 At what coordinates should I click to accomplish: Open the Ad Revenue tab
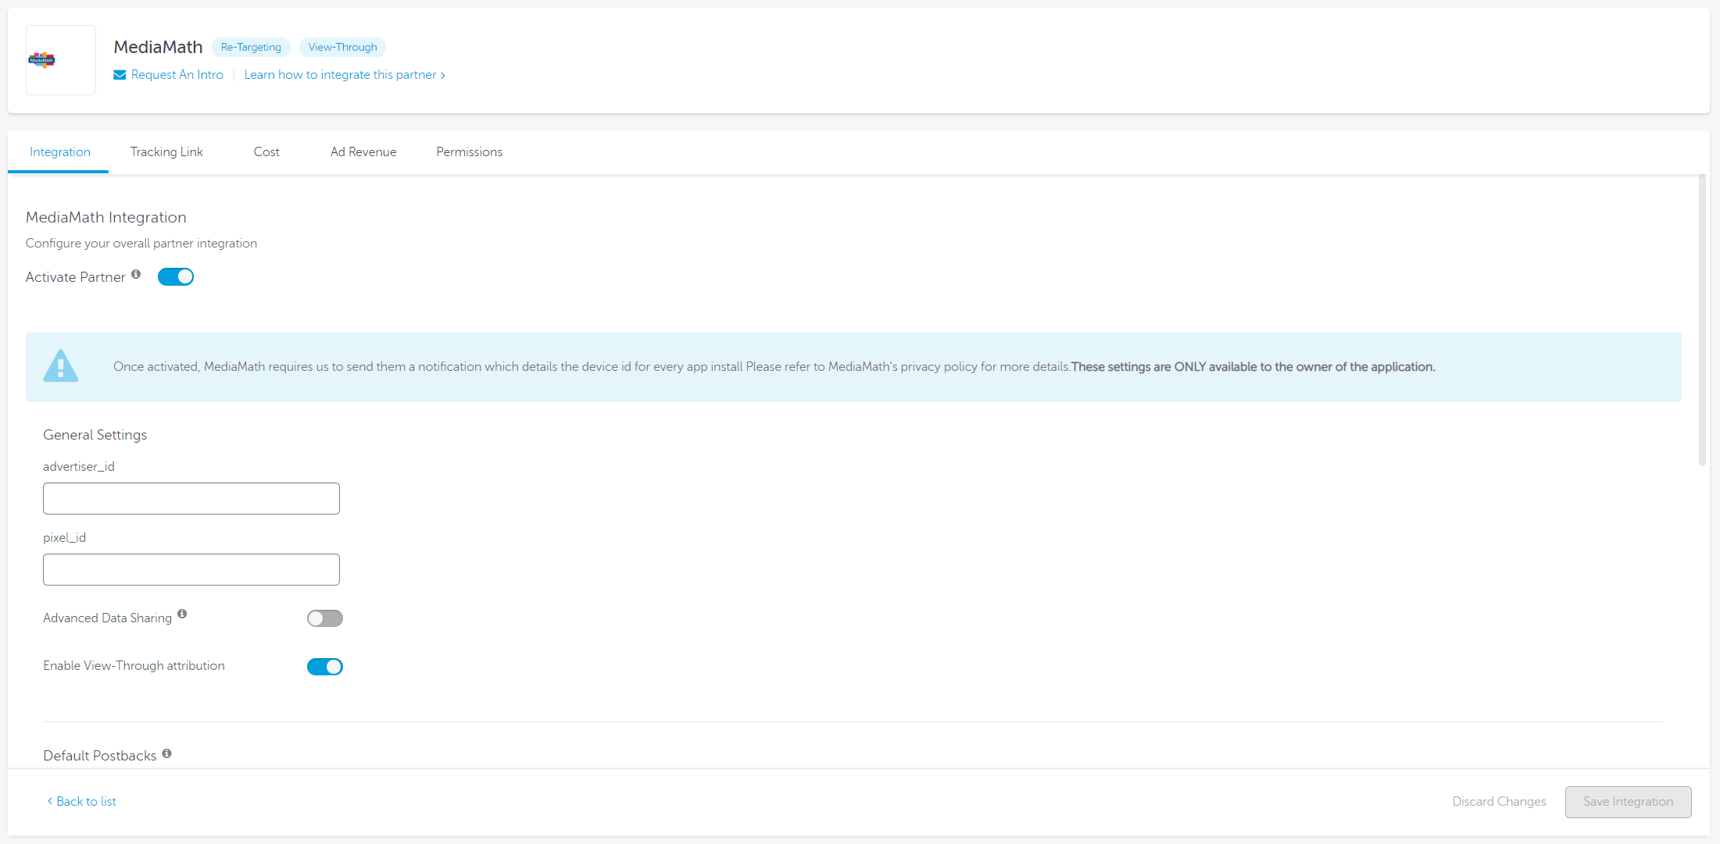point(363,152)
